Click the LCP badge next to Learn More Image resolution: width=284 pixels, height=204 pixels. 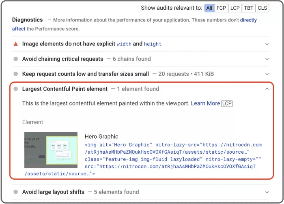(227, 103)
